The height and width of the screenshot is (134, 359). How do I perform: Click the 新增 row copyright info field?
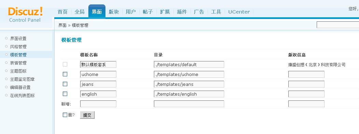306,104
